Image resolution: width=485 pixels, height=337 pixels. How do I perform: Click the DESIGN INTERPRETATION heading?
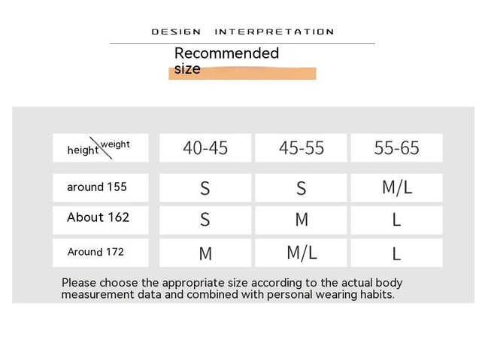242,32
